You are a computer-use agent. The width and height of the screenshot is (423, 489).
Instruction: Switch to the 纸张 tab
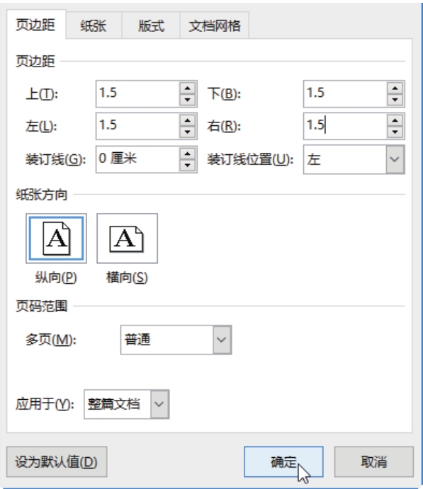point(94,25)
